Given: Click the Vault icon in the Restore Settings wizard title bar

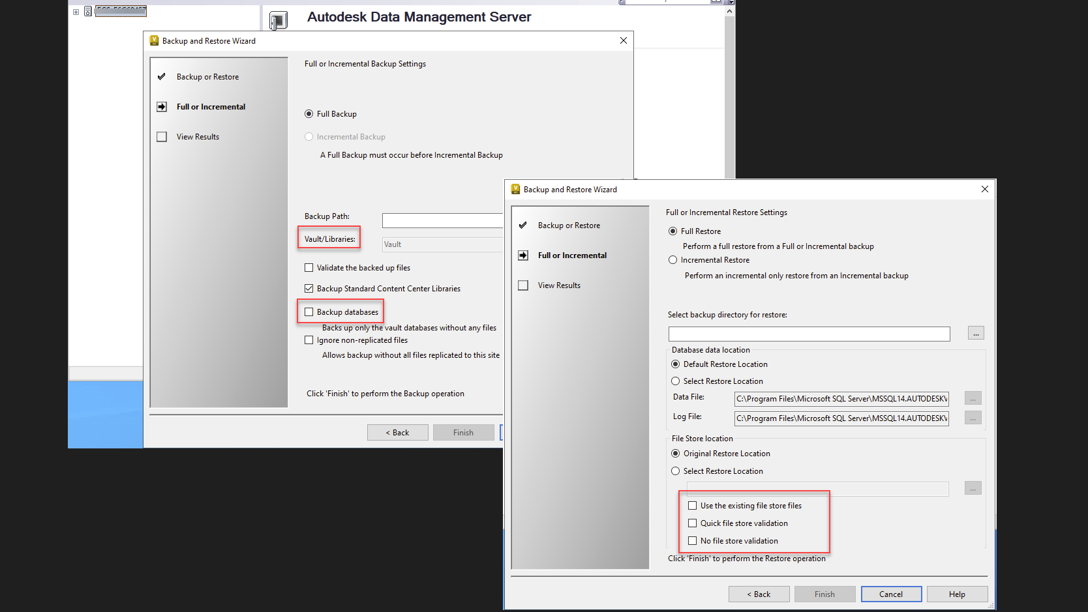Looking at the screenshot, I should click(x=515, y=189).
